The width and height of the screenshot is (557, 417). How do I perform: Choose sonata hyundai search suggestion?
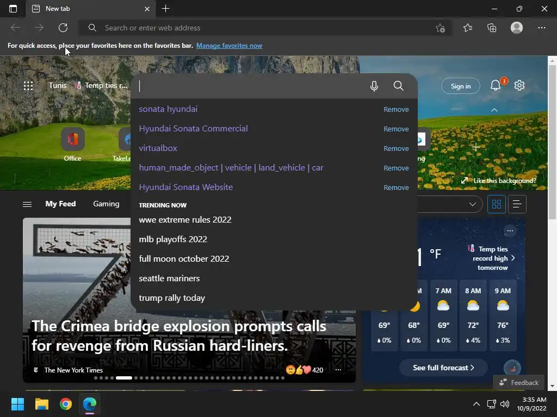click(168, 109)
